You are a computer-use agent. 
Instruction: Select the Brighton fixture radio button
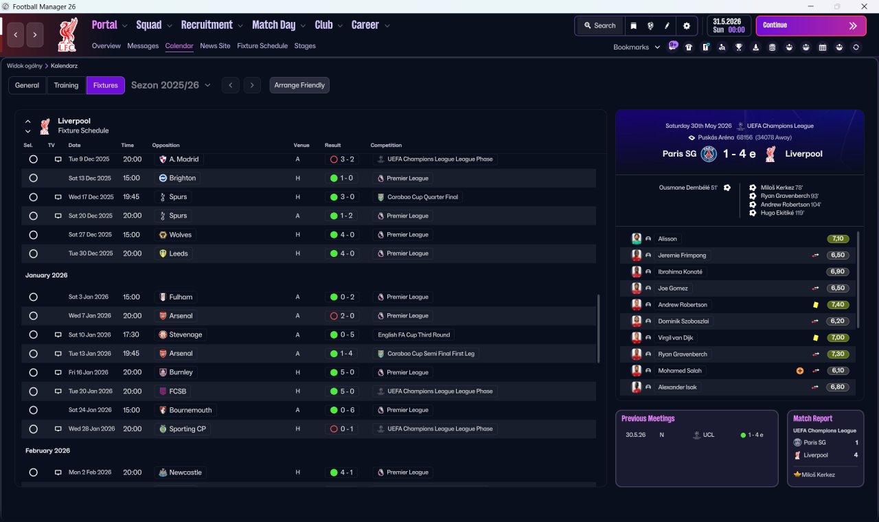click(x=33, y=178)
